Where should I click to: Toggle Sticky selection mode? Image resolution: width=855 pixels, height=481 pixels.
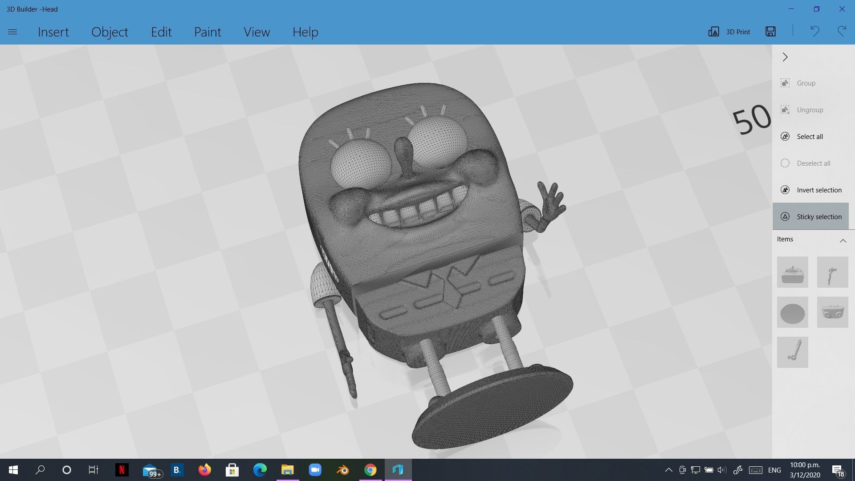click(810, 216)
